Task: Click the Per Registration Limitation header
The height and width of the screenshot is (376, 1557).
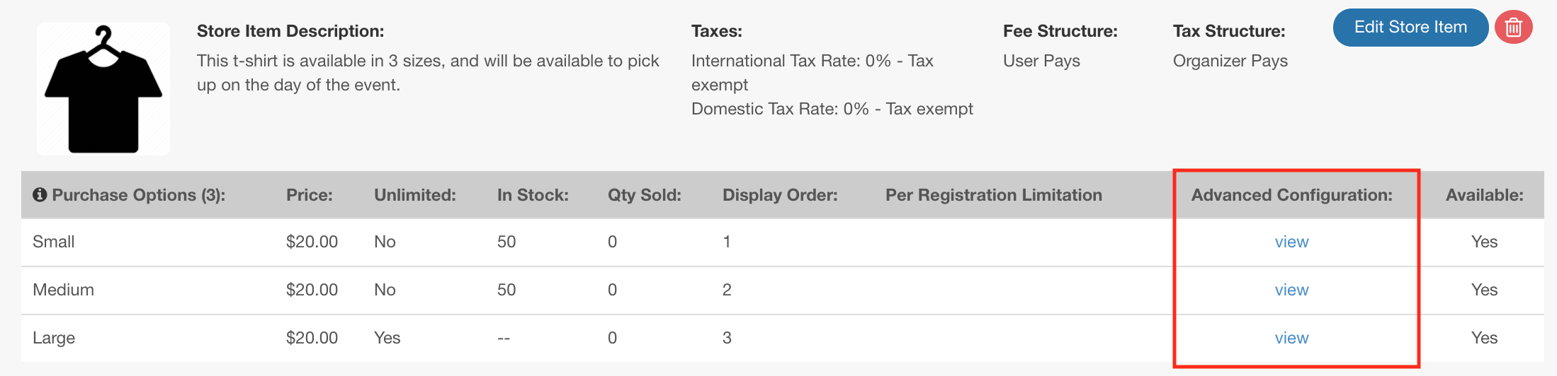Action: pyautogui.click(x=993, y=195)
